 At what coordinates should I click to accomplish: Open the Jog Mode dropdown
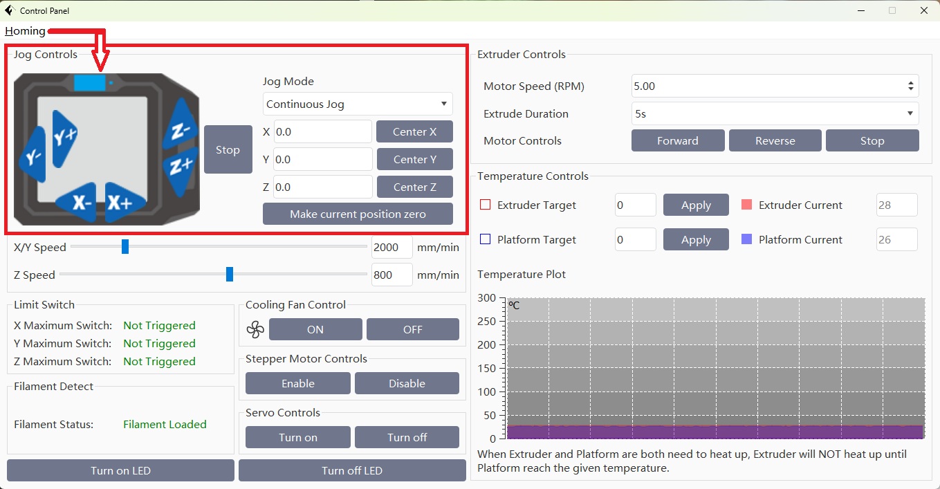[358, 104]
